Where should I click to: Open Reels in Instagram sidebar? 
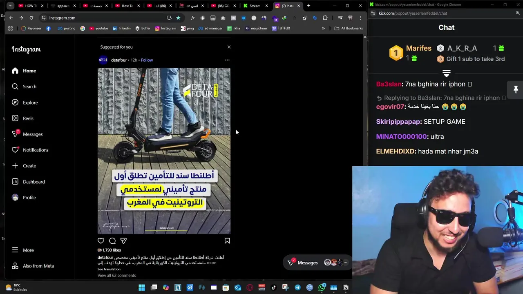coord(22,118)
